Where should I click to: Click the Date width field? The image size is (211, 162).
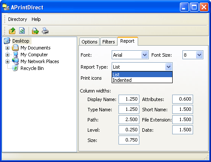(x=182, y=130)
